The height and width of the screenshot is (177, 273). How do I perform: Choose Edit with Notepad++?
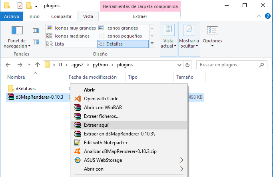pos(129,143)
